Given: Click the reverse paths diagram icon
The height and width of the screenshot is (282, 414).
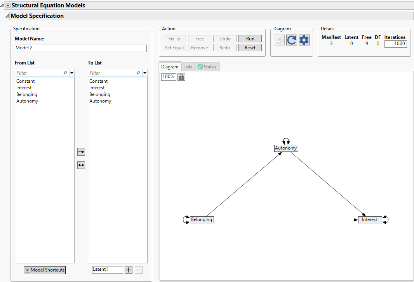Looking at the screenshot, I should coord(279,40).
